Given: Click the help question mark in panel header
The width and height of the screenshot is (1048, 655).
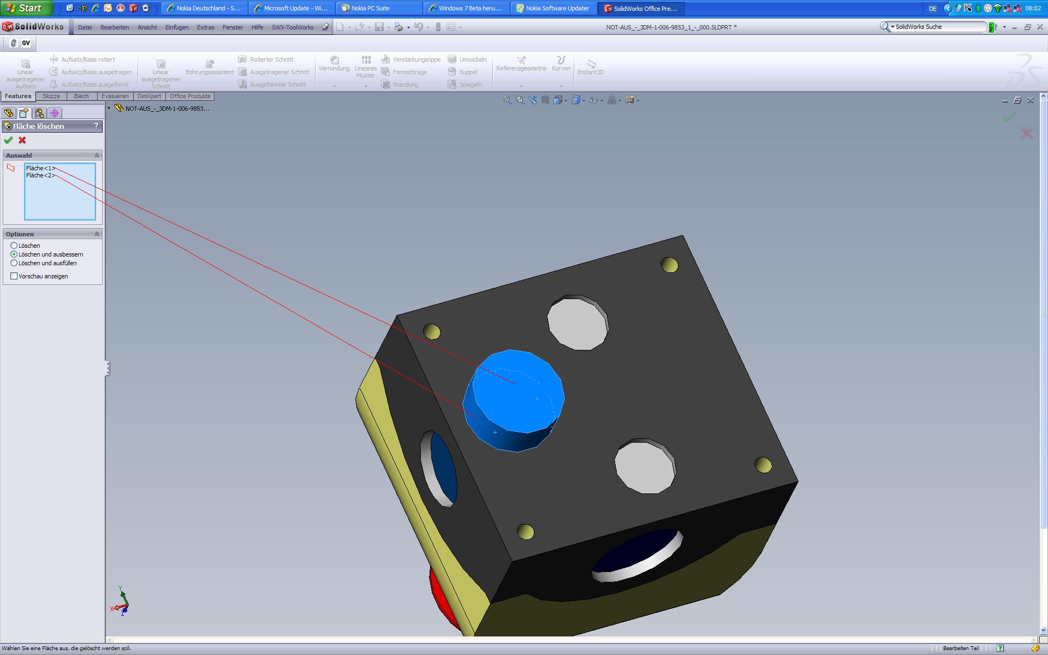Looking at the screenshot, I should tap(96, 126).
